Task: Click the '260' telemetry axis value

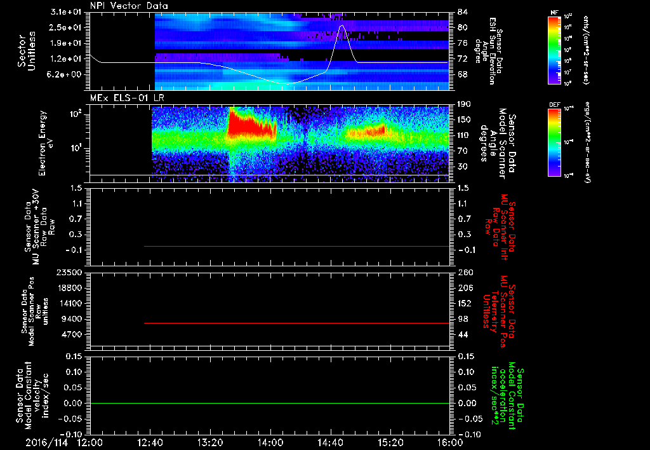Action: [465, 273]
